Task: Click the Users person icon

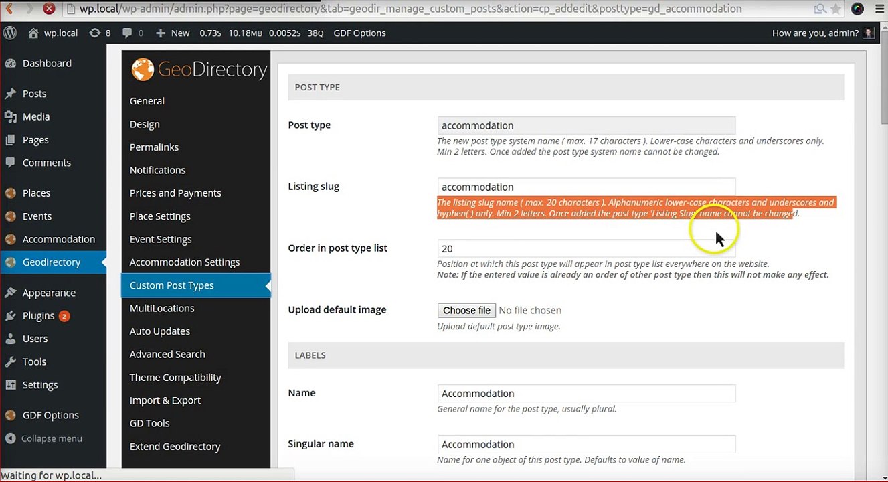Action: click(11, 339)
